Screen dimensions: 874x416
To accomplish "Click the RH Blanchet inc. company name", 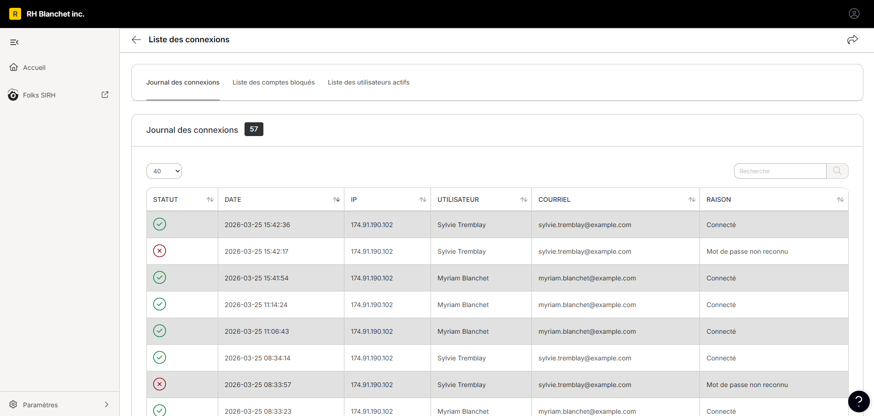I will click(x=55, y=14).
